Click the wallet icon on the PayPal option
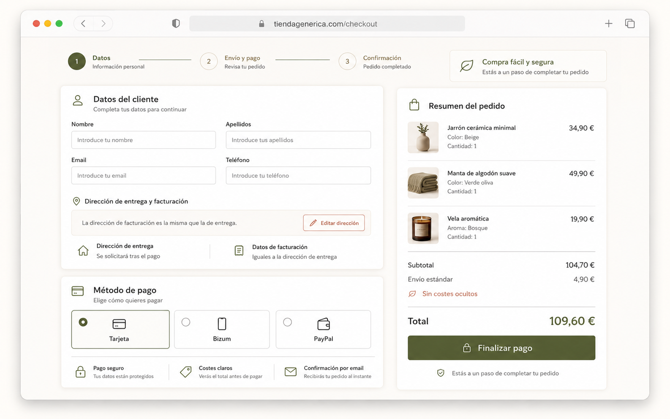 324,324
